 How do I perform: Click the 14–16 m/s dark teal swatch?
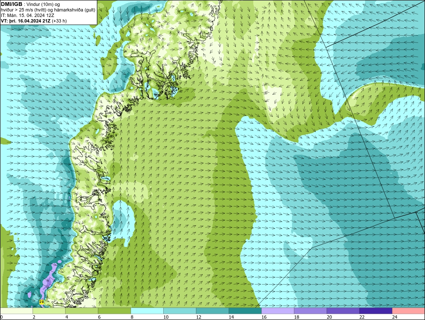[245, 311]
